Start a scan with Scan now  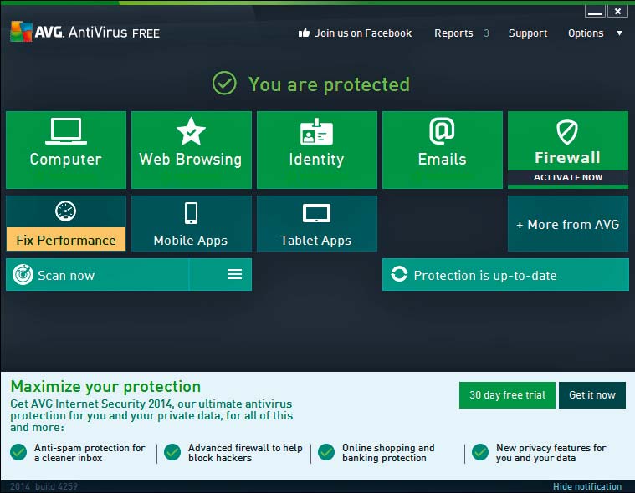[x=97, y=275]
